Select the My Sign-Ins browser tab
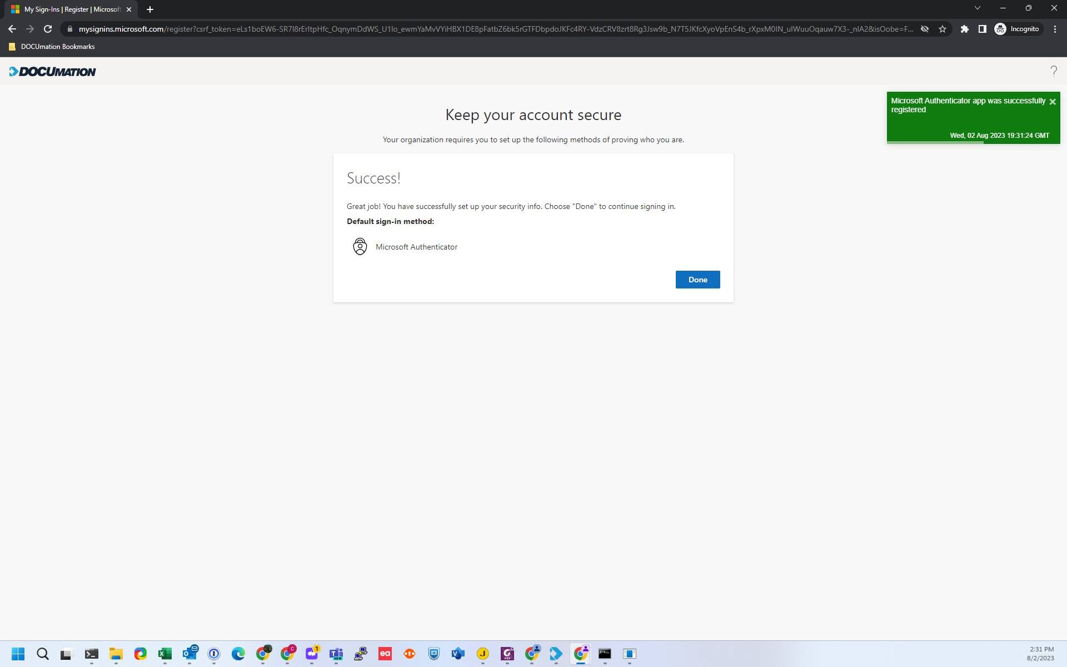Image resolution: width=1067 pixels, height=667 pixels. [67, 9]
